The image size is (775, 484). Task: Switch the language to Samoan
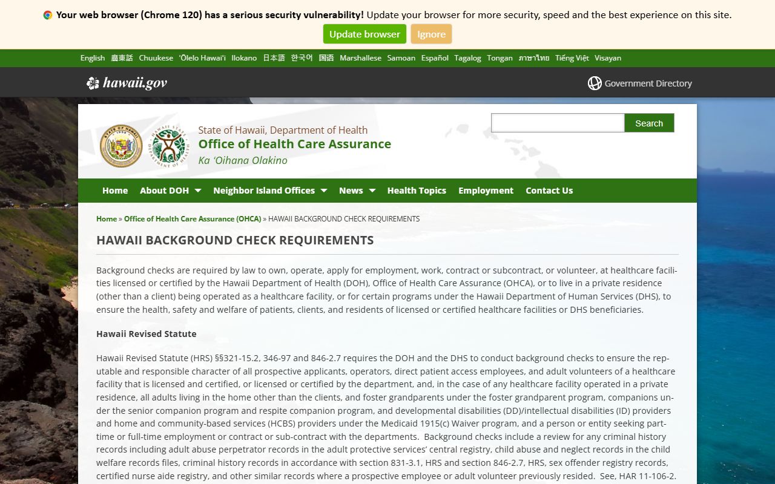[401, 58]
